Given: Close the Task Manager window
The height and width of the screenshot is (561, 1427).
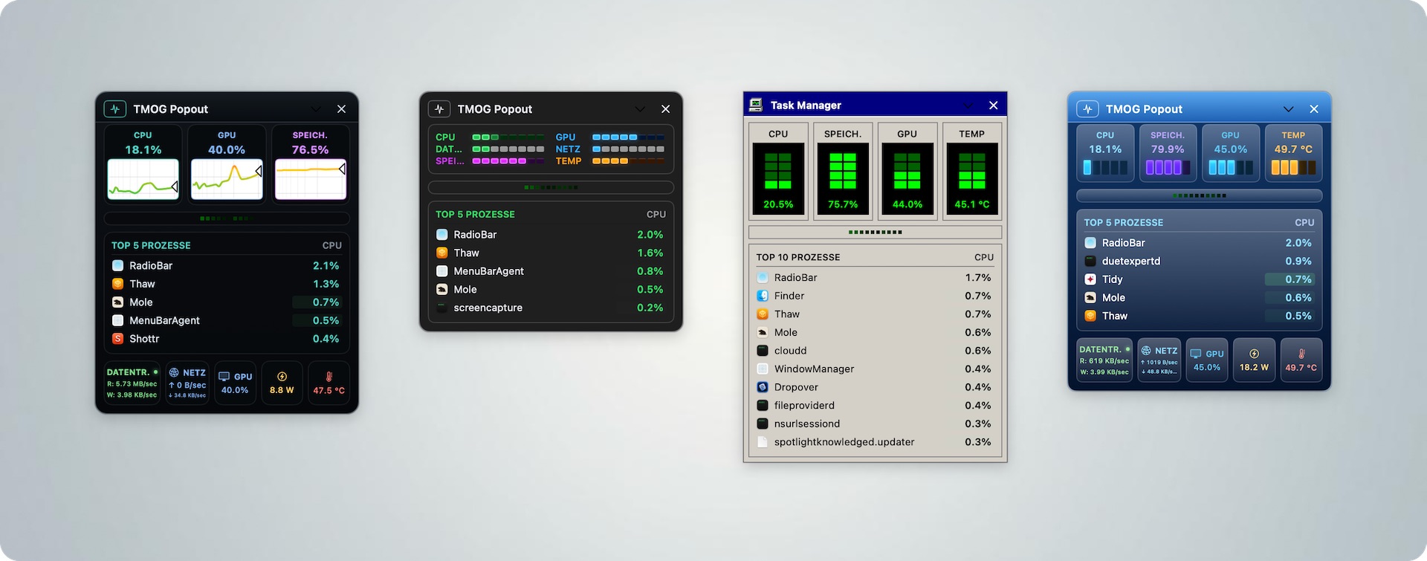Looking at the screenshot, I should coord(993,106).
